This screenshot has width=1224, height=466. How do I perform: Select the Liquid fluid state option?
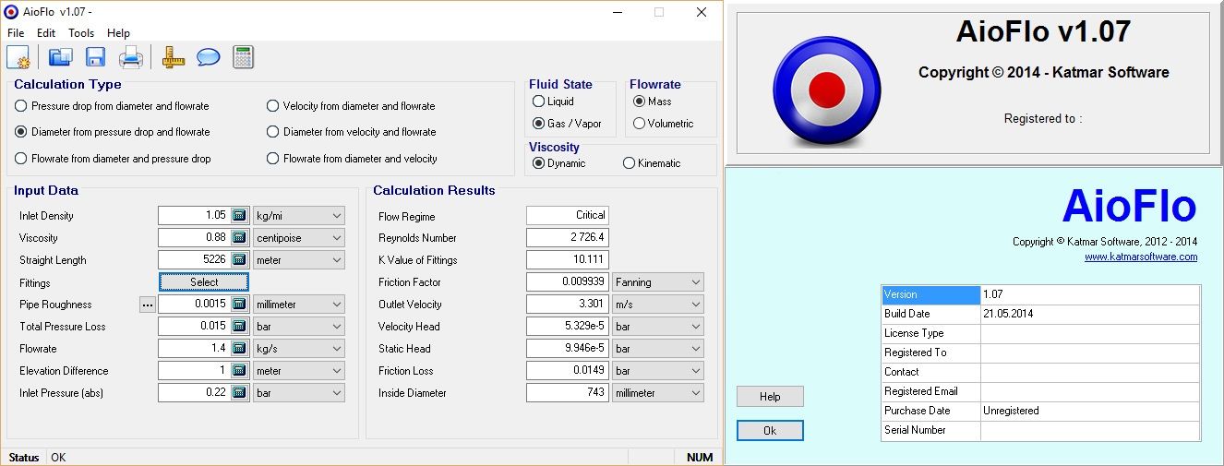click(539, 102)
